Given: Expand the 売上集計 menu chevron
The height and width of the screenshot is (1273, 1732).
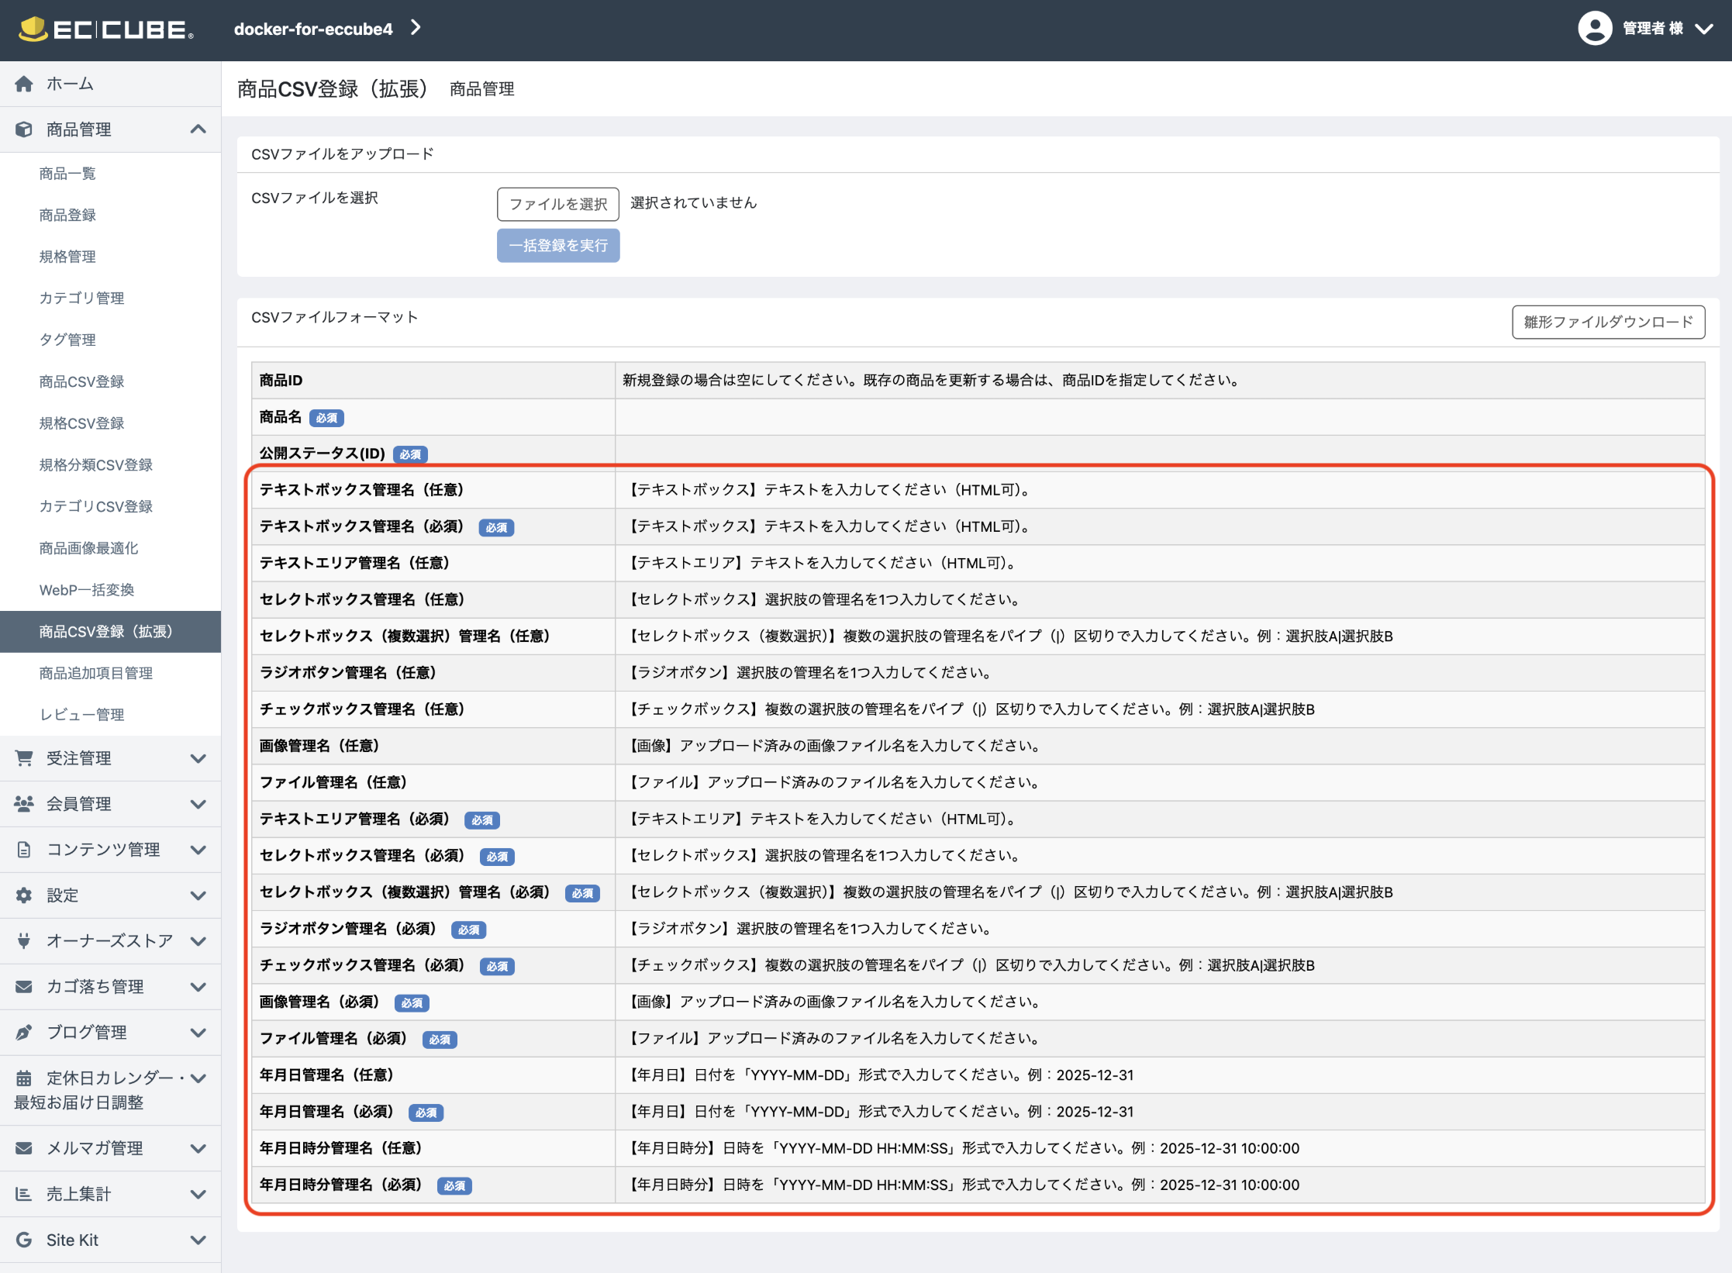Looking at the screenshot, I should (198, 1194).
